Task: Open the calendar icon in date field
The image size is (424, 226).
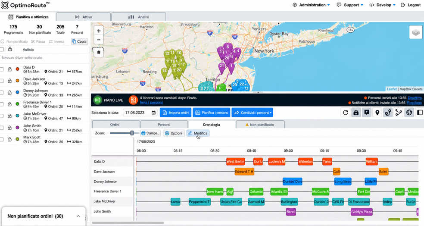Action: click(x=153, y=113)
